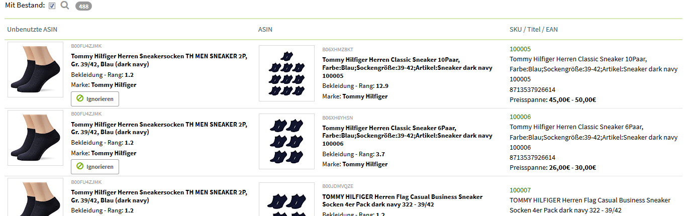The width and height of the screenshot is (688, 216).
Task: Click ASIN code B06XH6YHSN
Action: [x=338, y=118]
